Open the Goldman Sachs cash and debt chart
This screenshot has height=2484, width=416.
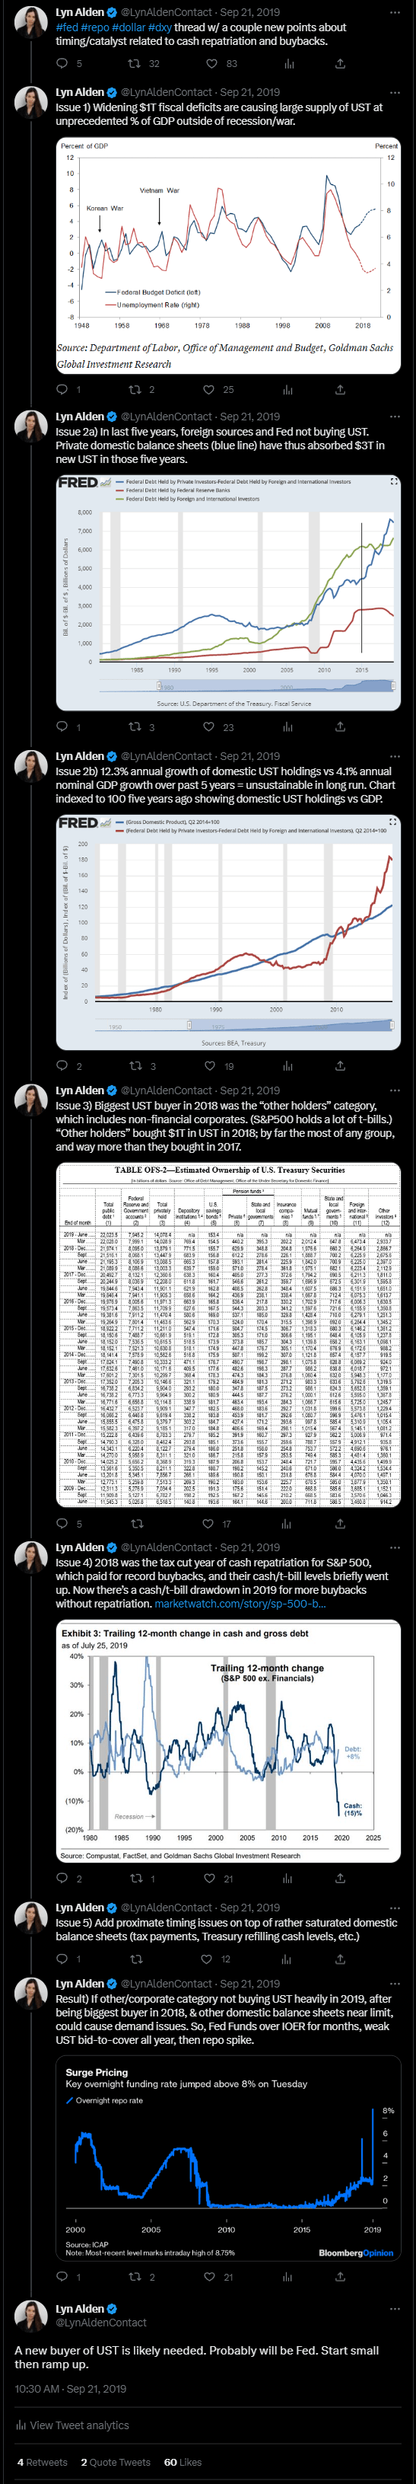pos(227,1742)
